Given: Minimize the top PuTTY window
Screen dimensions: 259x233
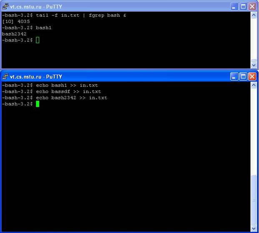Looking at the screenshot, I should pyautogui.click(x=234, y=7).
